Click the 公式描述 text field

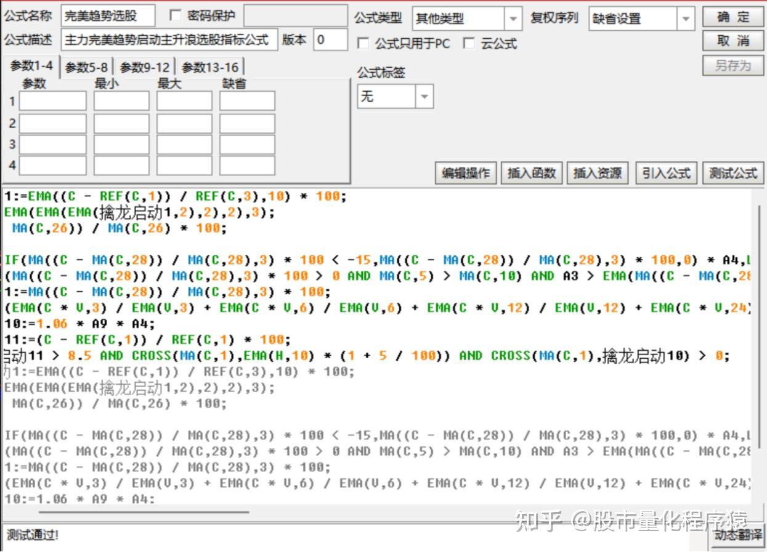(169, 40)
